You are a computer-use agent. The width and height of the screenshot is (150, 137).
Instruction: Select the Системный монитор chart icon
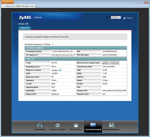(93, 125)
